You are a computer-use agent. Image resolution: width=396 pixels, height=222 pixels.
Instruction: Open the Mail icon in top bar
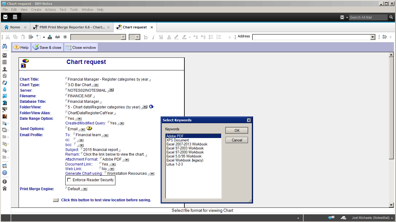pos(5,17)
